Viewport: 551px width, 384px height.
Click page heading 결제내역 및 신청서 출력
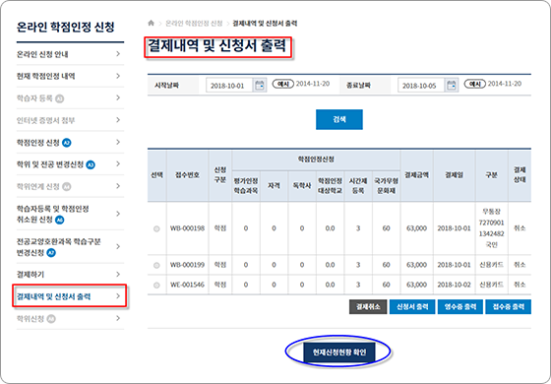pos(217,46)
